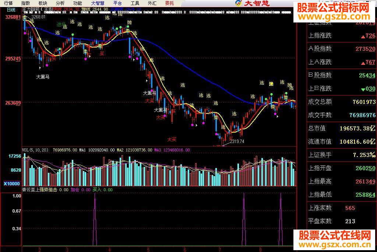Click the 上指涨跌 row in quote panel
Screen dimensions: 377x252
click(341, 36)
